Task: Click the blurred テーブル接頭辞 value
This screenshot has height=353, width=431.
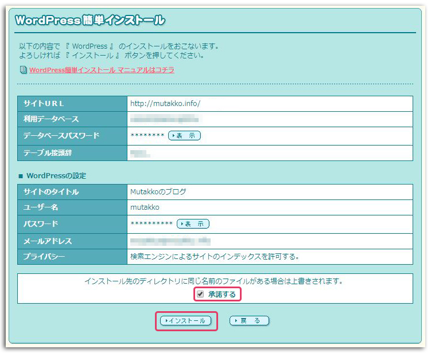Action: pos(140,153)
